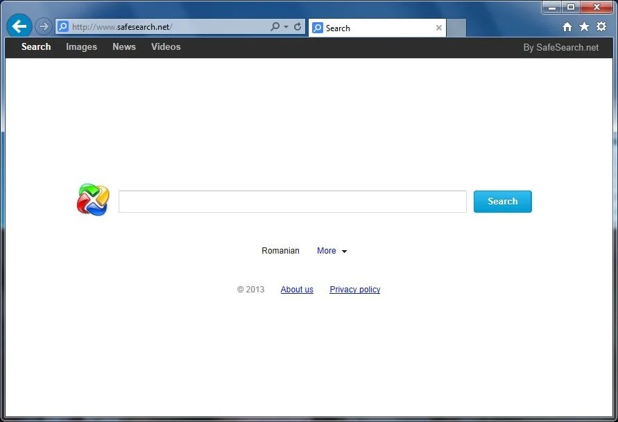Refresh the page with the reload icon
Image resolution: width=618 pixels, height=422 pixels.
click(298, 26)
